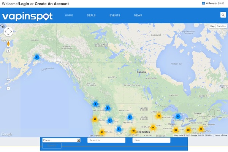Viewport: 228px width, 152px height.
Task: Open the NEWS menu item
Action: (138, 16)
